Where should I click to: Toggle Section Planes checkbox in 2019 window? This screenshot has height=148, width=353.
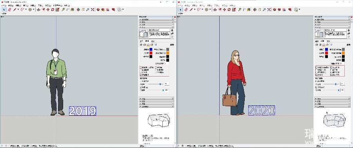tap(156, 67)
